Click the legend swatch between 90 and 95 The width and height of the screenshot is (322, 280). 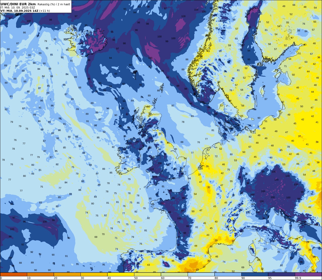point(255,274)
